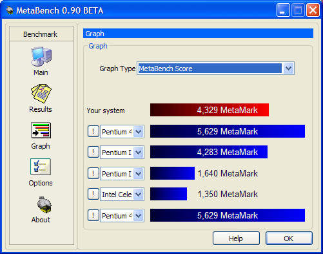Close the MetaBench window
The width and height of the screenshot is (323, 254).
[x=313, y=10]
